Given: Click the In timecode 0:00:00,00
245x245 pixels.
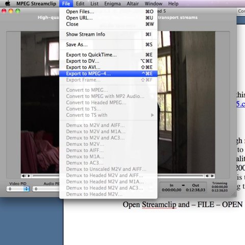Looking at the screenshot, I should [171, 190].
